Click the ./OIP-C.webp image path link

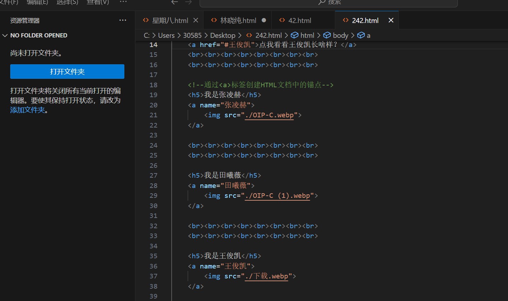click(270, 115)
